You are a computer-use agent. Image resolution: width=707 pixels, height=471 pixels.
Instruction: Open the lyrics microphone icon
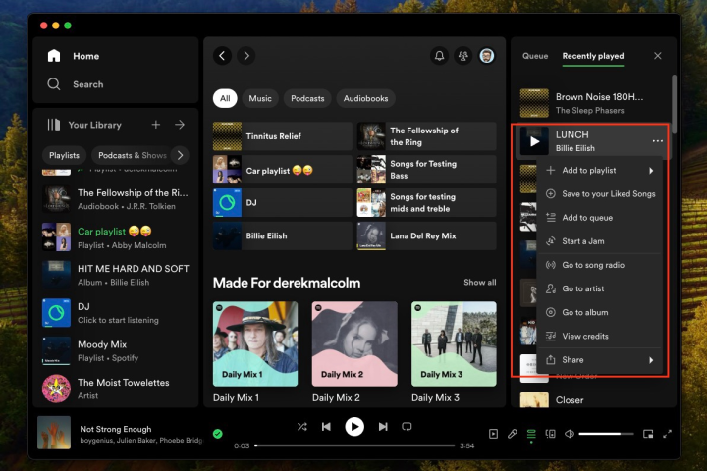pos(513,434)
